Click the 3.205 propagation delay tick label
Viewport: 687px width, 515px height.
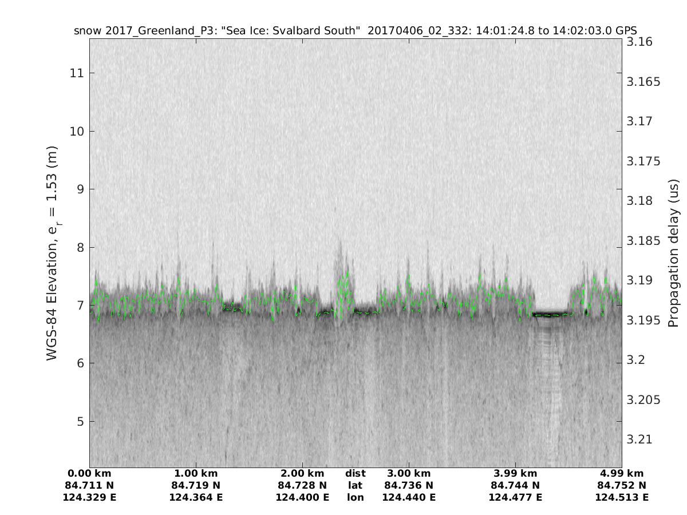[x=643, y=399]
